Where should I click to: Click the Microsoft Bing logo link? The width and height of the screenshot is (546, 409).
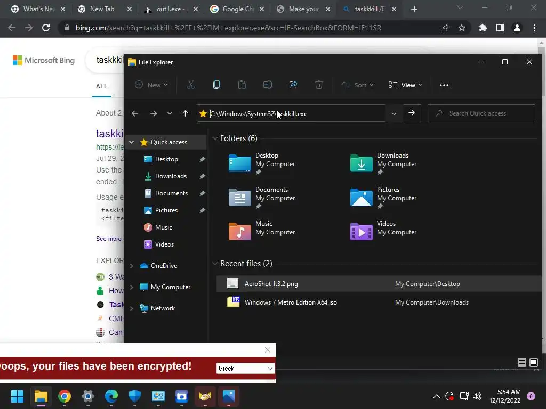tap(44, 60)
